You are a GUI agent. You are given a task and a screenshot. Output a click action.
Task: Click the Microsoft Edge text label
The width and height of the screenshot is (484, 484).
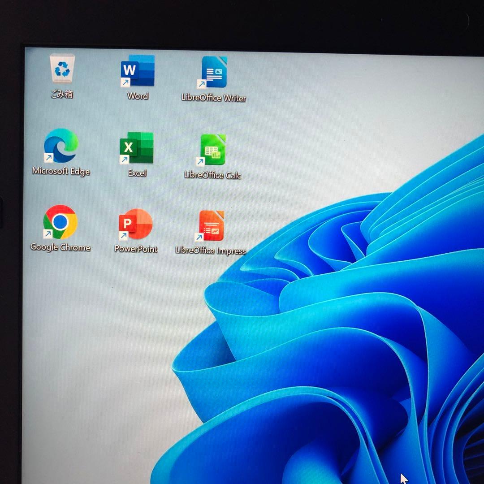(x=61, y=171)
